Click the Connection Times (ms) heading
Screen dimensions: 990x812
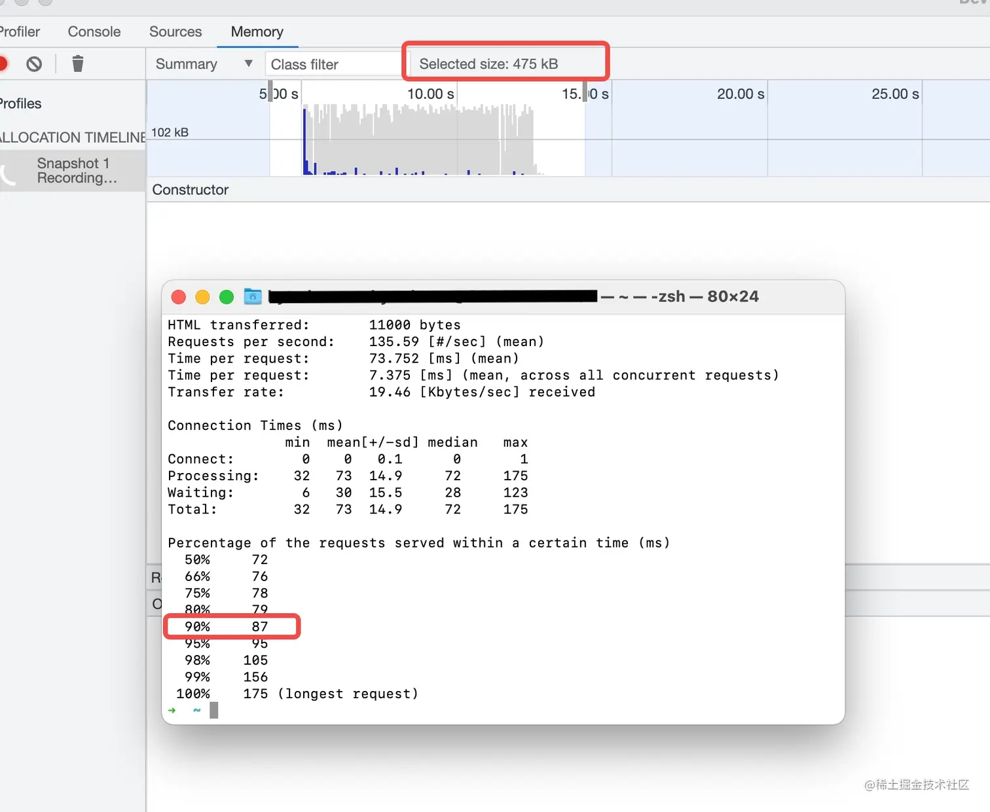(255, 425)
